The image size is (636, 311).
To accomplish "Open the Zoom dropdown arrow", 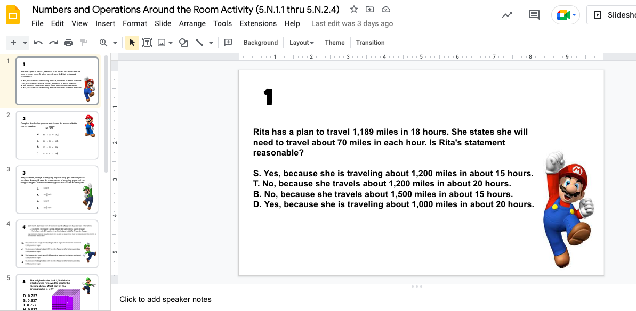I will coord(114,43).
